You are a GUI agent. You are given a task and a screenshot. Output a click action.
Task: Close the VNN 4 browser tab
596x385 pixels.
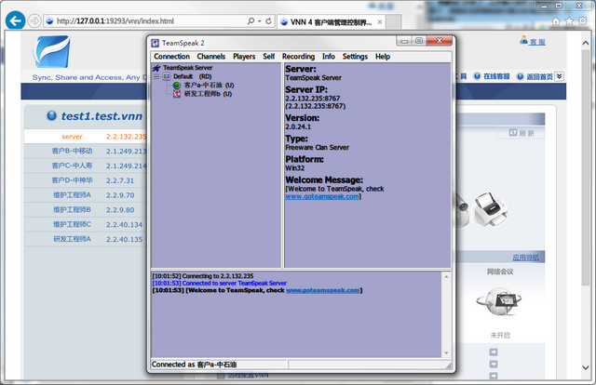(x=380, y=22)
